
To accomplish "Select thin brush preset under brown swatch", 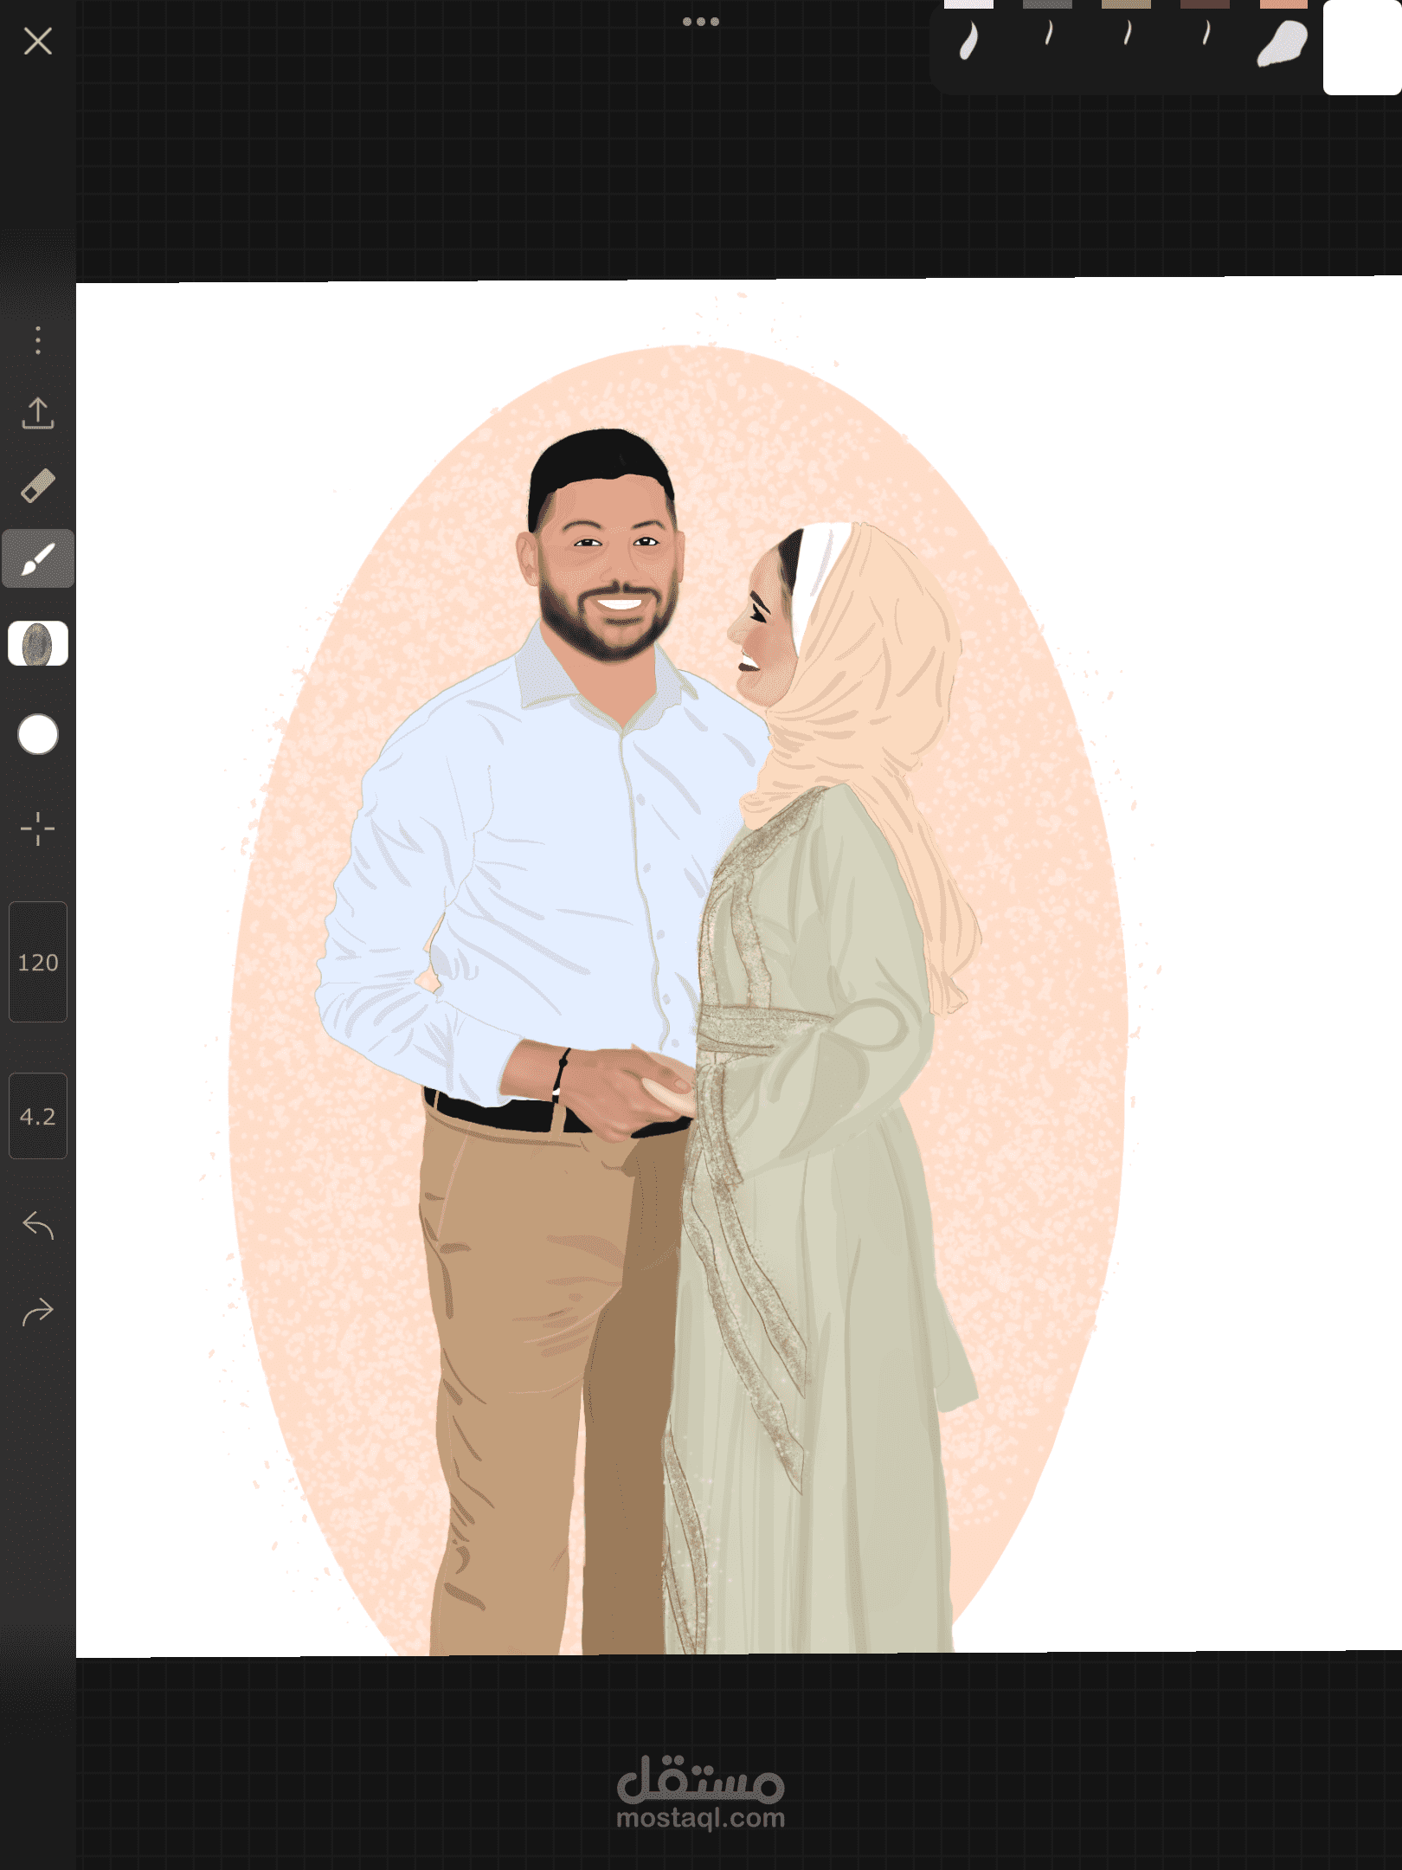I will point(1206,34).
